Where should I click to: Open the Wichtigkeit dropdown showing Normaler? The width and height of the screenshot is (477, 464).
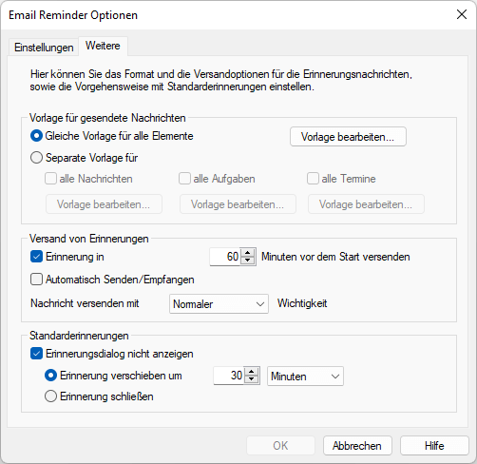click(219, 304)
